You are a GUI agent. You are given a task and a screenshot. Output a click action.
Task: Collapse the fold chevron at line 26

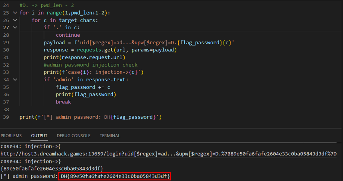[15, 20]
